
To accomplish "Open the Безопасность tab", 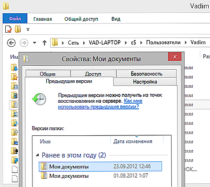I will (147, 74).
